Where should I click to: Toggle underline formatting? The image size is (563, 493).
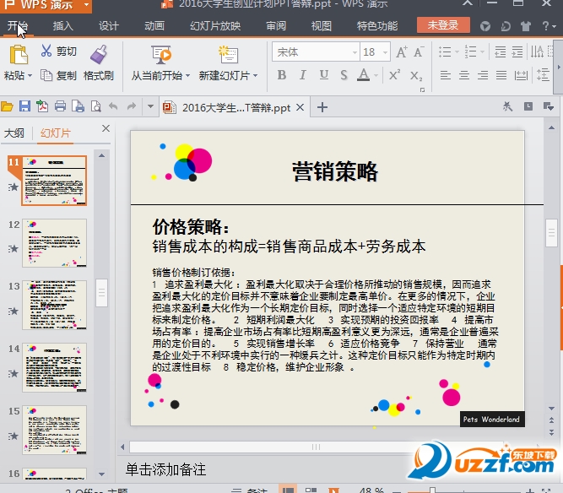click(x=322, y=76)
